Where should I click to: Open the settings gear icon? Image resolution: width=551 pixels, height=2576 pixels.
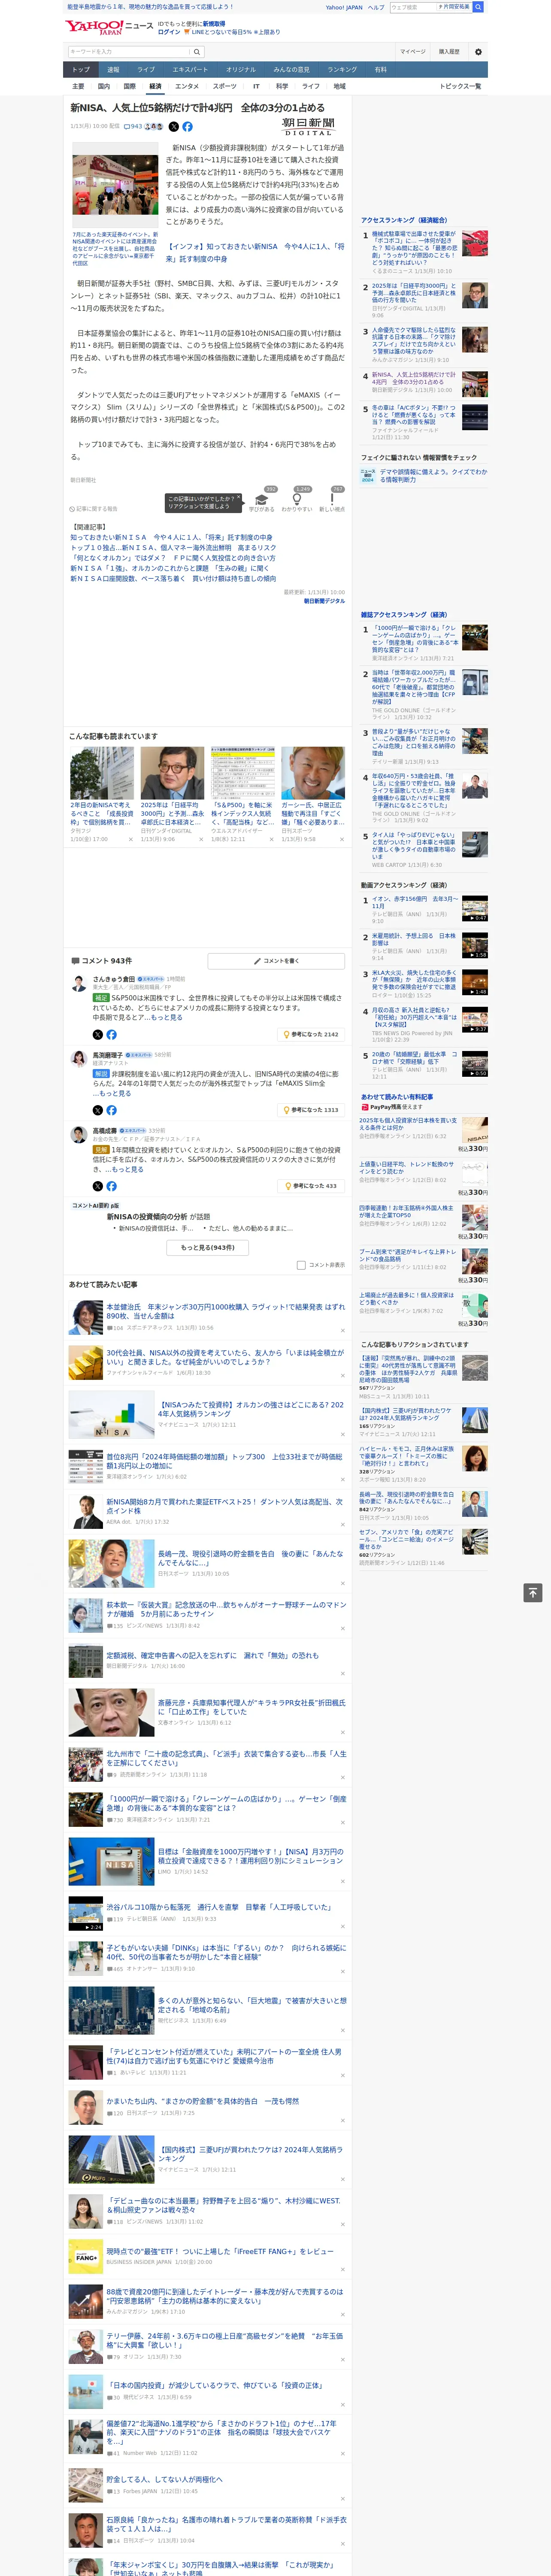(x=478, y=52)
